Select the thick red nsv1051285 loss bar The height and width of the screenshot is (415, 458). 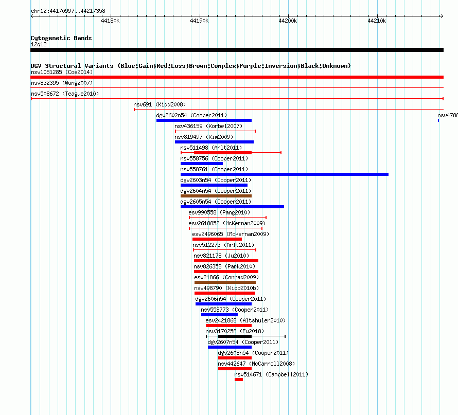click(237, 77)
